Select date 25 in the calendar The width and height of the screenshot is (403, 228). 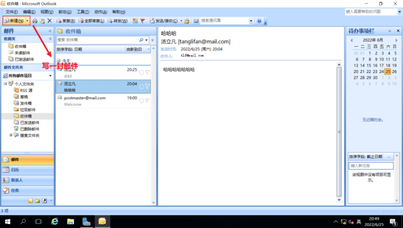tap(388, 71)
